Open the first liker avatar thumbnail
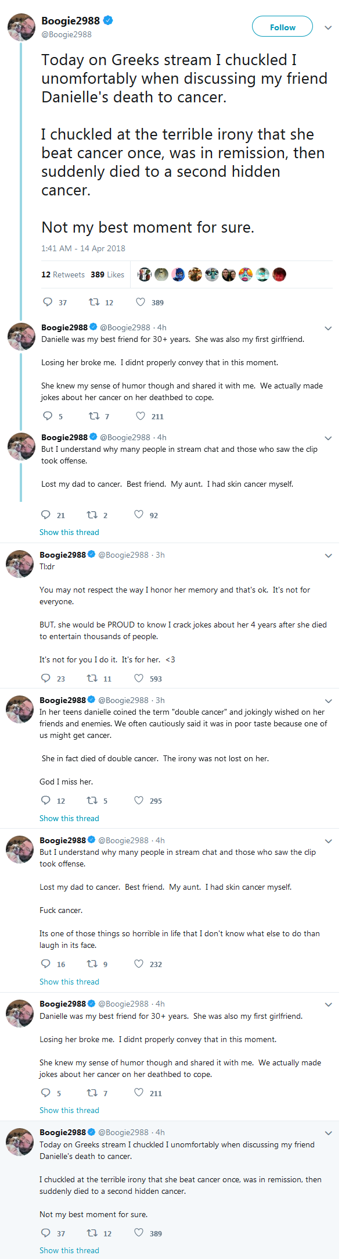This screenshot has width=342, height=1259. point(145,274)
